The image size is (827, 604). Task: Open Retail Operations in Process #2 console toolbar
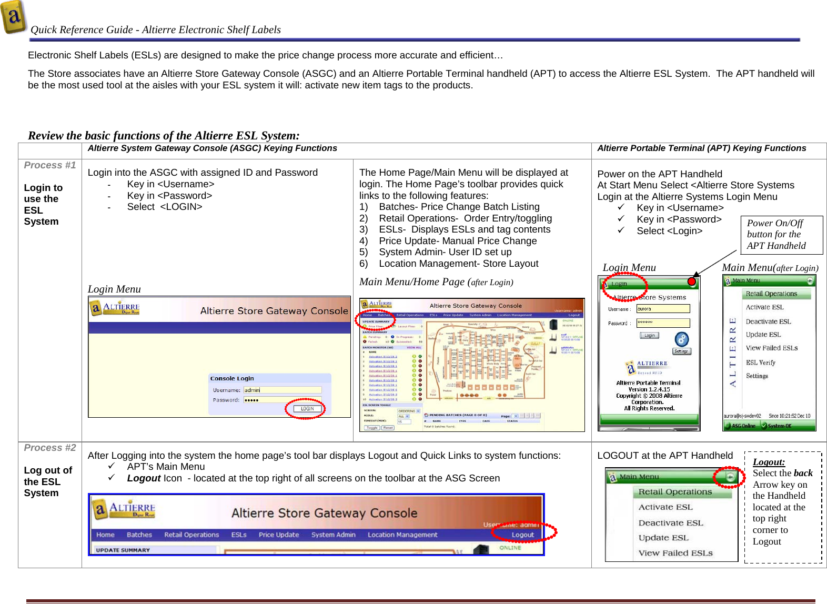(191, 535)
